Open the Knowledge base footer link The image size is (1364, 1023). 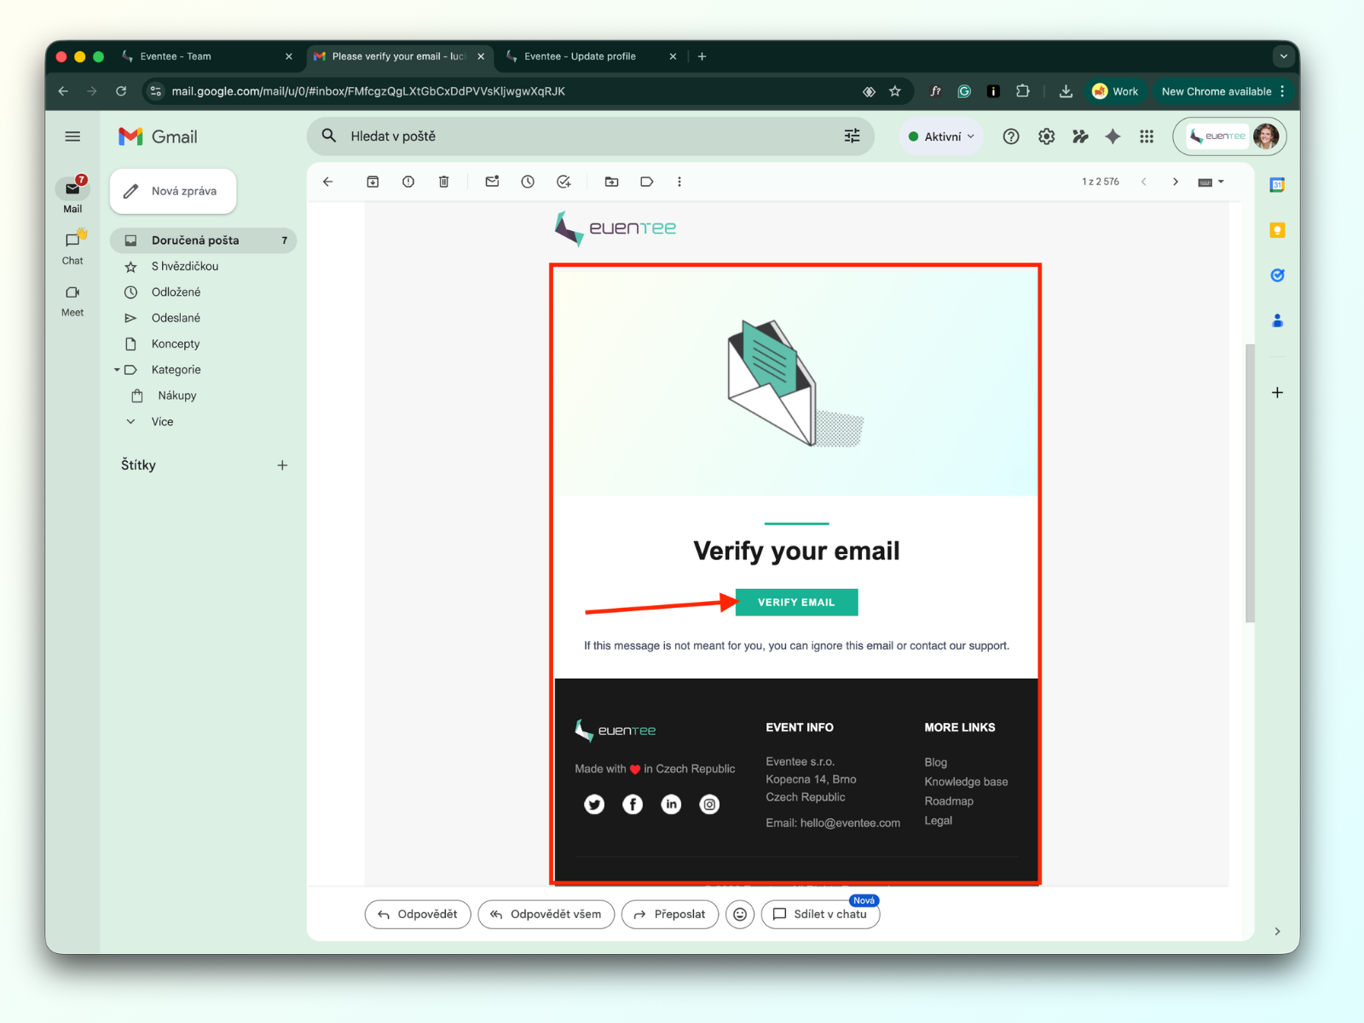point(966,782)
